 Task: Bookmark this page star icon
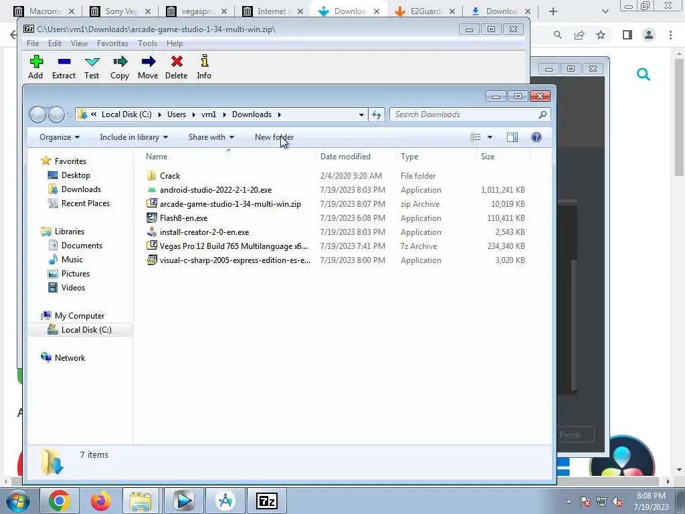tap(601, 35)
